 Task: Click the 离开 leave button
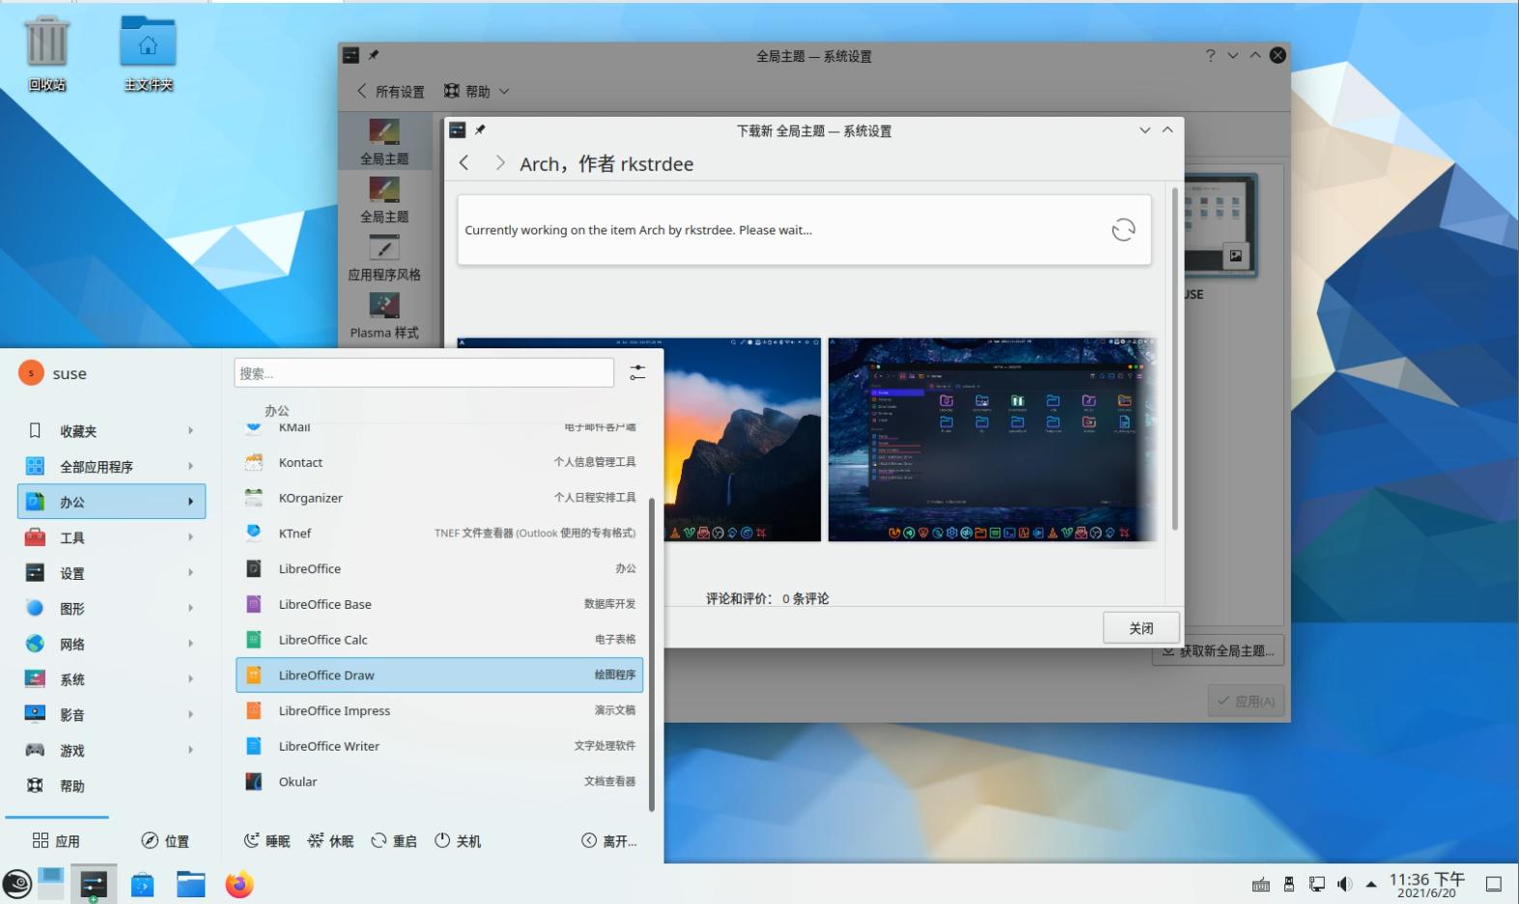(x=609, y=841)
